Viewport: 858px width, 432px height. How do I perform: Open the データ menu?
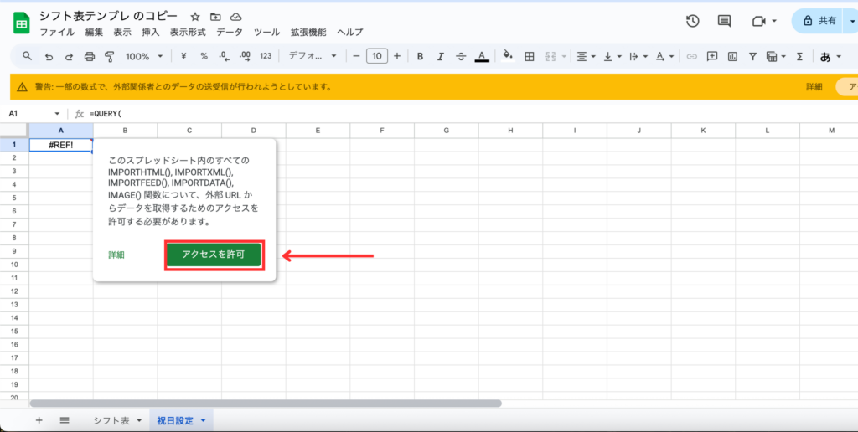pos(230,33)
